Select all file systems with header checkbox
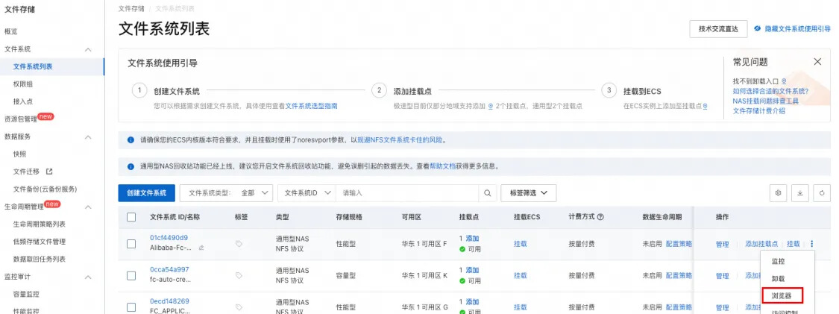839x314 pixels. pos(131,217)
